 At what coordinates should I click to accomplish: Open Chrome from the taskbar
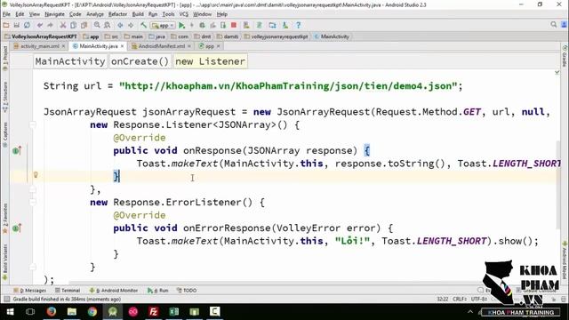coord(92,312)
